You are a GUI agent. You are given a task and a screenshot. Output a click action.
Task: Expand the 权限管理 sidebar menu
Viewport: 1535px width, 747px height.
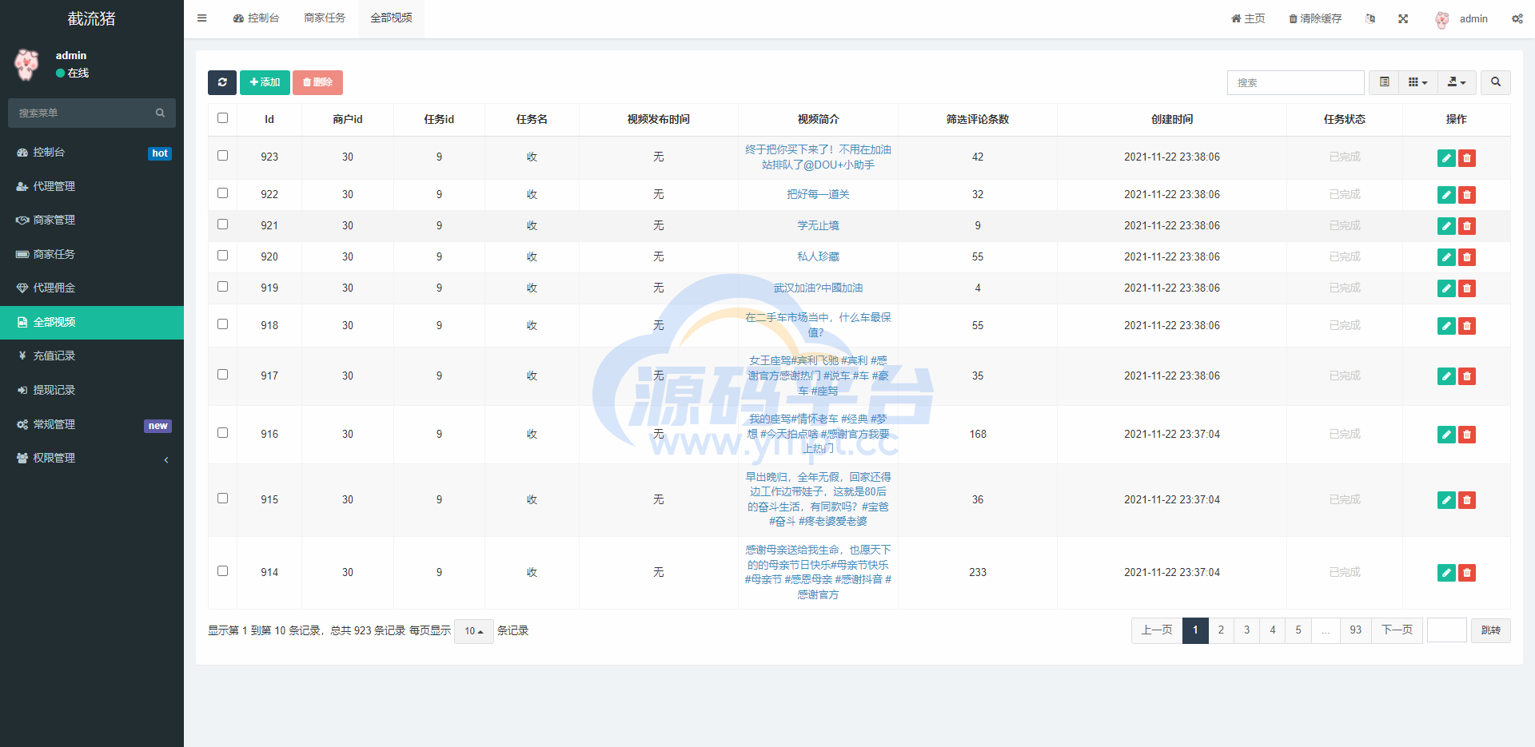(92, 459)
